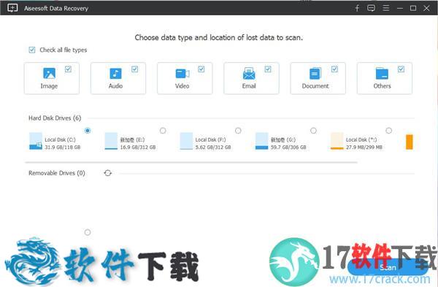
Task: Click the Aiseesoft Data Recovery window title
Action: tap(56, 8)
